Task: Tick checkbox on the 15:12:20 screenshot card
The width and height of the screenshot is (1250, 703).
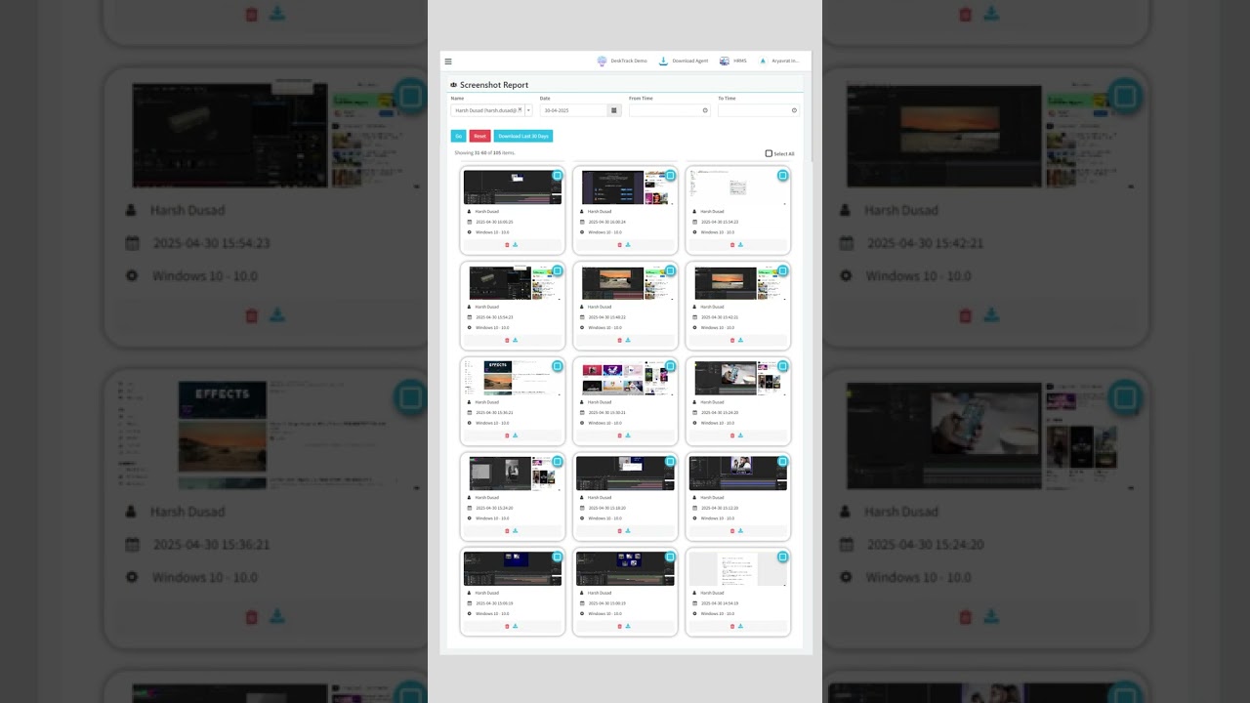Action: coord(782,462)
